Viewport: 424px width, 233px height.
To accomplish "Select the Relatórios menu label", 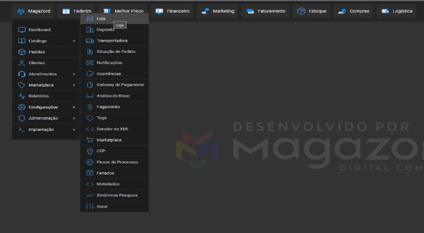I will tap(39, 96).
